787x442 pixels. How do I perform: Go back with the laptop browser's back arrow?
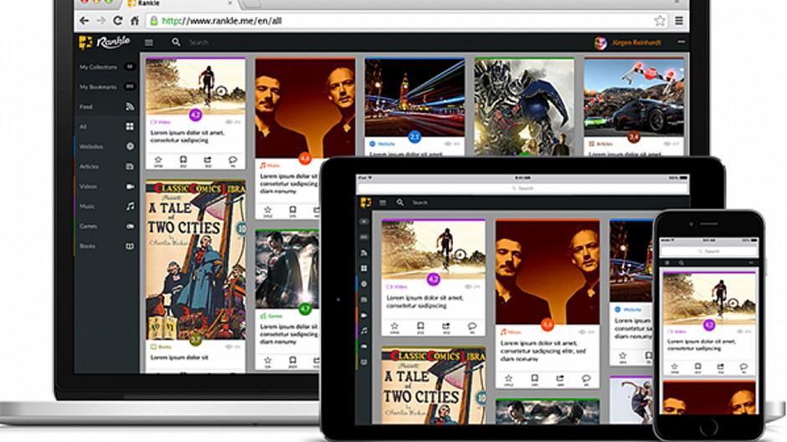[84, 21]
